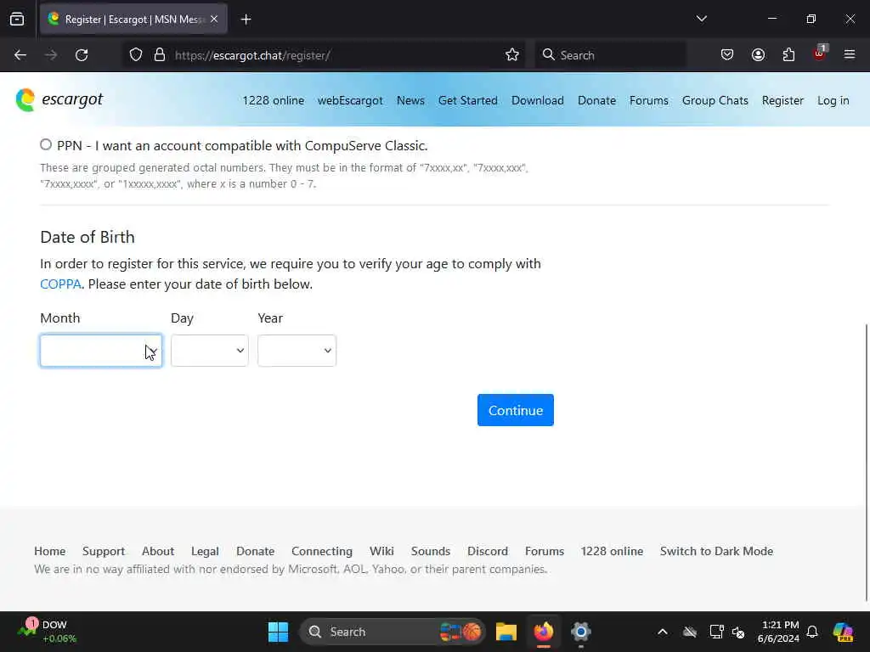Open the clock showing 1:21 PM

click(x=779, y=632)
